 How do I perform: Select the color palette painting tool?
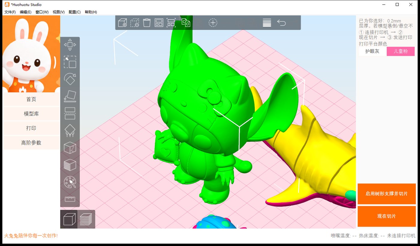pyautogui.click(x=70, y=182)
